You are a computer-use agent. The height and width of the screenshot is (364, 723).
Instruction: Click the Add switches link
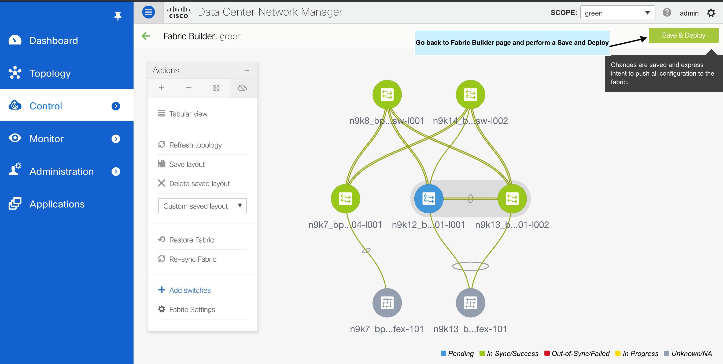pyautogui.click(x=185, y=290)
